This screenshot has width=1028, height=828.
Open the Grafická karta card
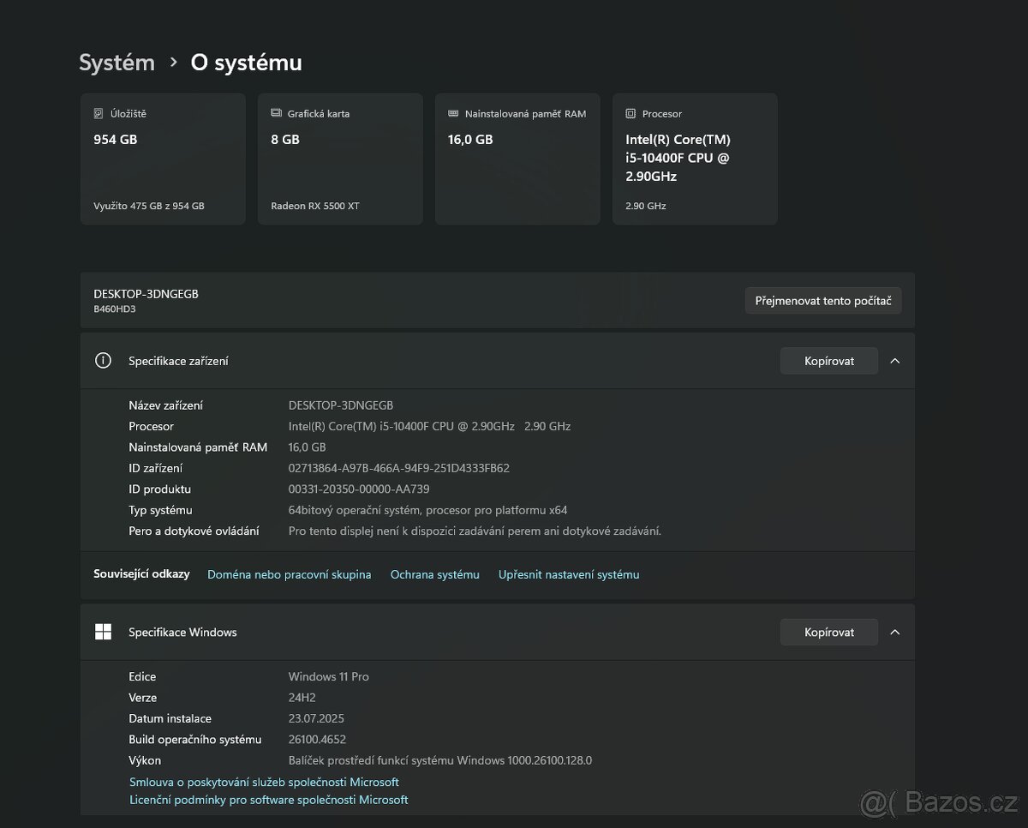[340, 159]
